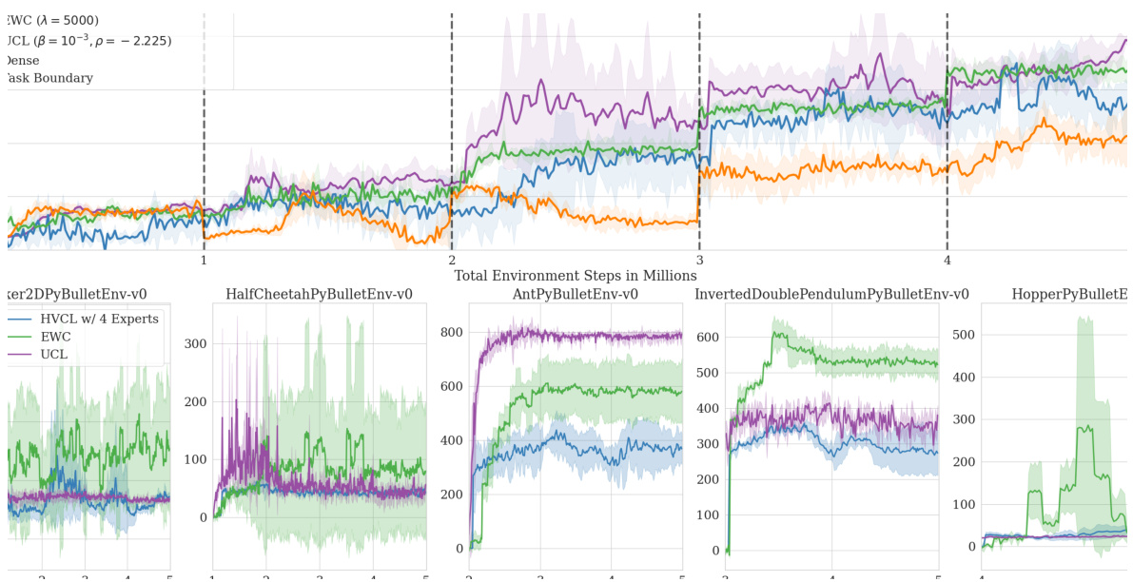The height and width of the screenshot is (582, 1133).
Task: Select the Dense legend label
Action: [x=23, y=61]
